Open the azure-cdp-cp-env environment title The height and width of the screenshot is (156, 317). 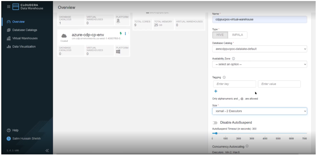(x=88, y=35)
